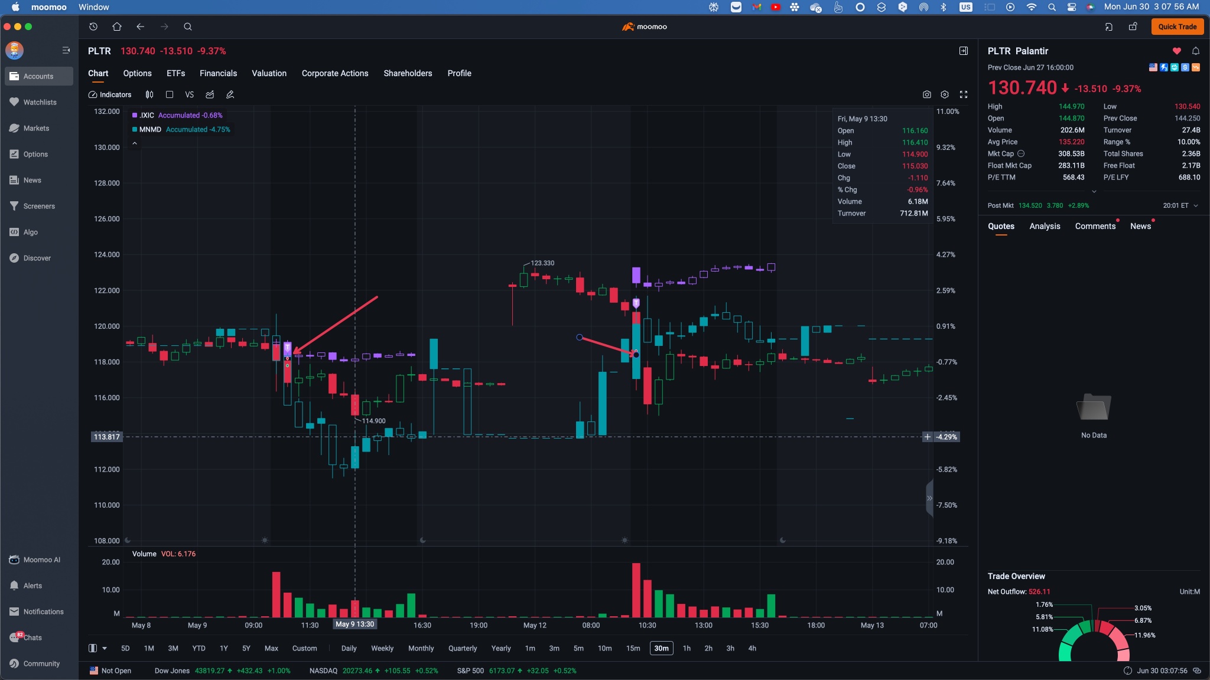Switch to the Corporate Actions tab
Image resolution: width=1210 pixels, height=680 pixels.
[x=335, y=73]
